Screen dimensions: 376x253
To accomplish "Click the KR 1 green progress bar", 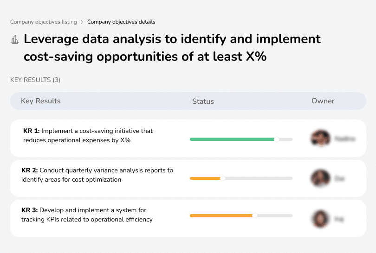I will (x=232, y=139).
